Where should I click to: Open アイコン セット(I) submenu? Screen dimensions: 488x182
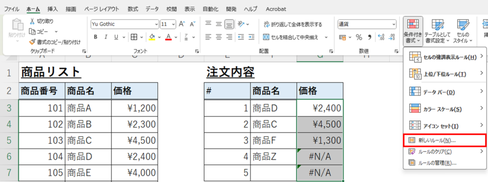[444, 126]
